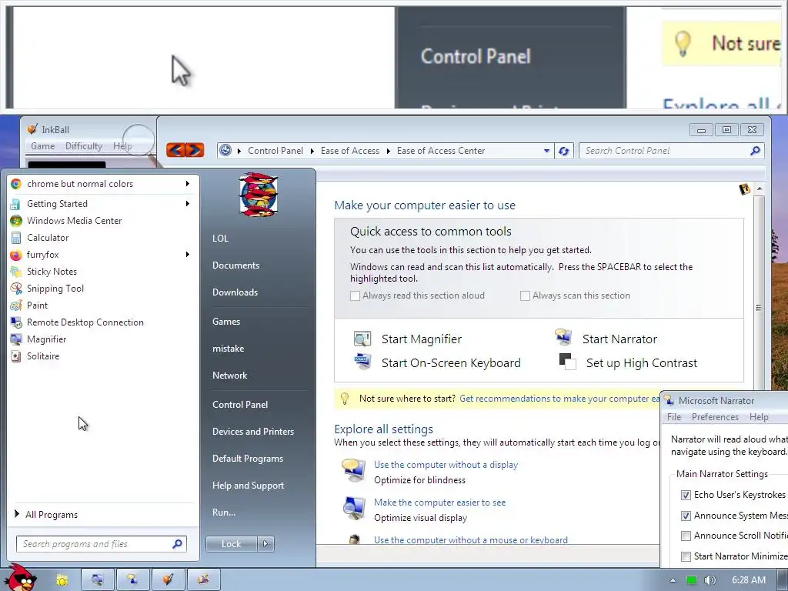Click Set up High Contrast icon

pyautogui.click(x=567, y=362)
